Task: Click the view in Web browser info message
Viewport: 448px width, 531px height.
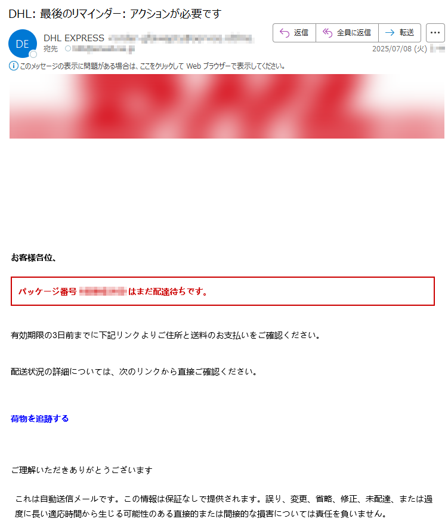Action: [x=152, y=66]
